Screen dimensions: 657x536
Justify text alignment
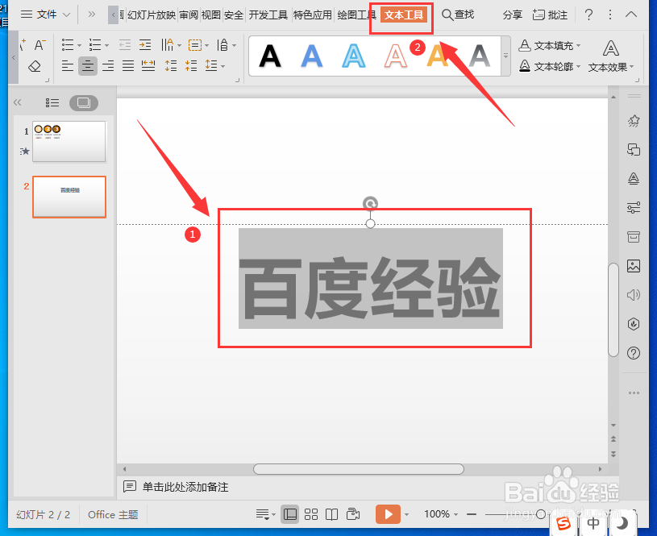pyautogui.click(x=128, y=66)
